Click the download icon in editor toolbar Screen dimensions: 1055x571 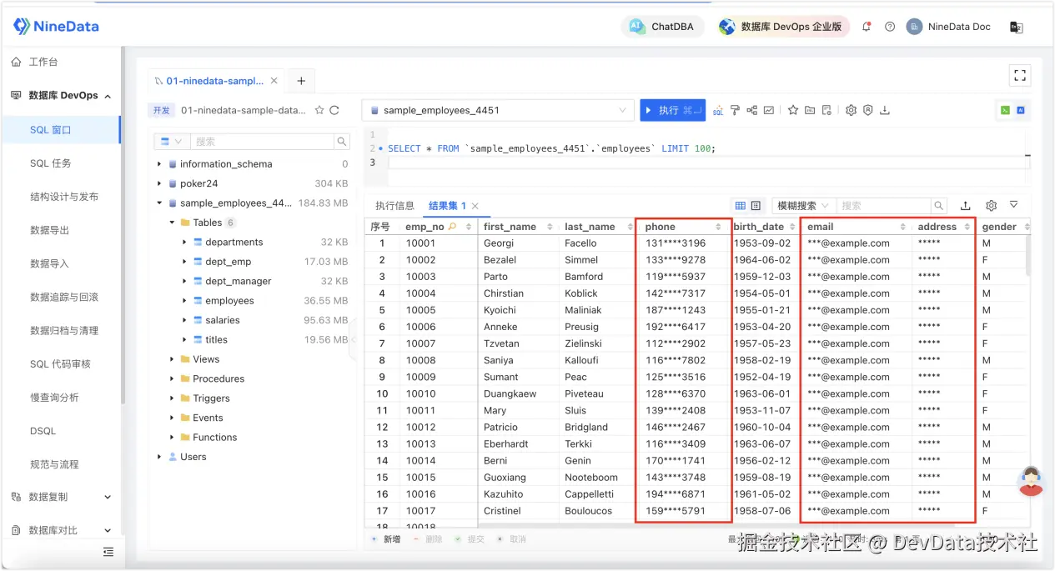pos(885,110)
